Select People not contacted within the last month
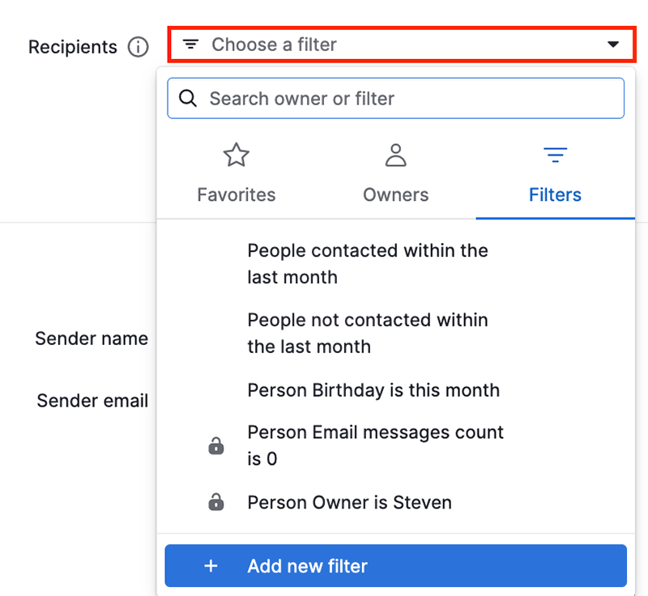The image size is (648, 596). coord(368,334)
